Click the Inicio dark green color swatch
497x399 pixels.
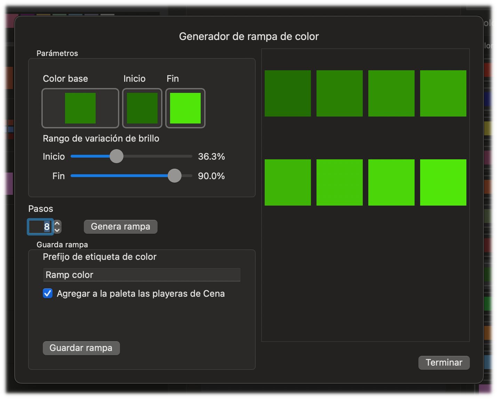(x=142, y=108)
